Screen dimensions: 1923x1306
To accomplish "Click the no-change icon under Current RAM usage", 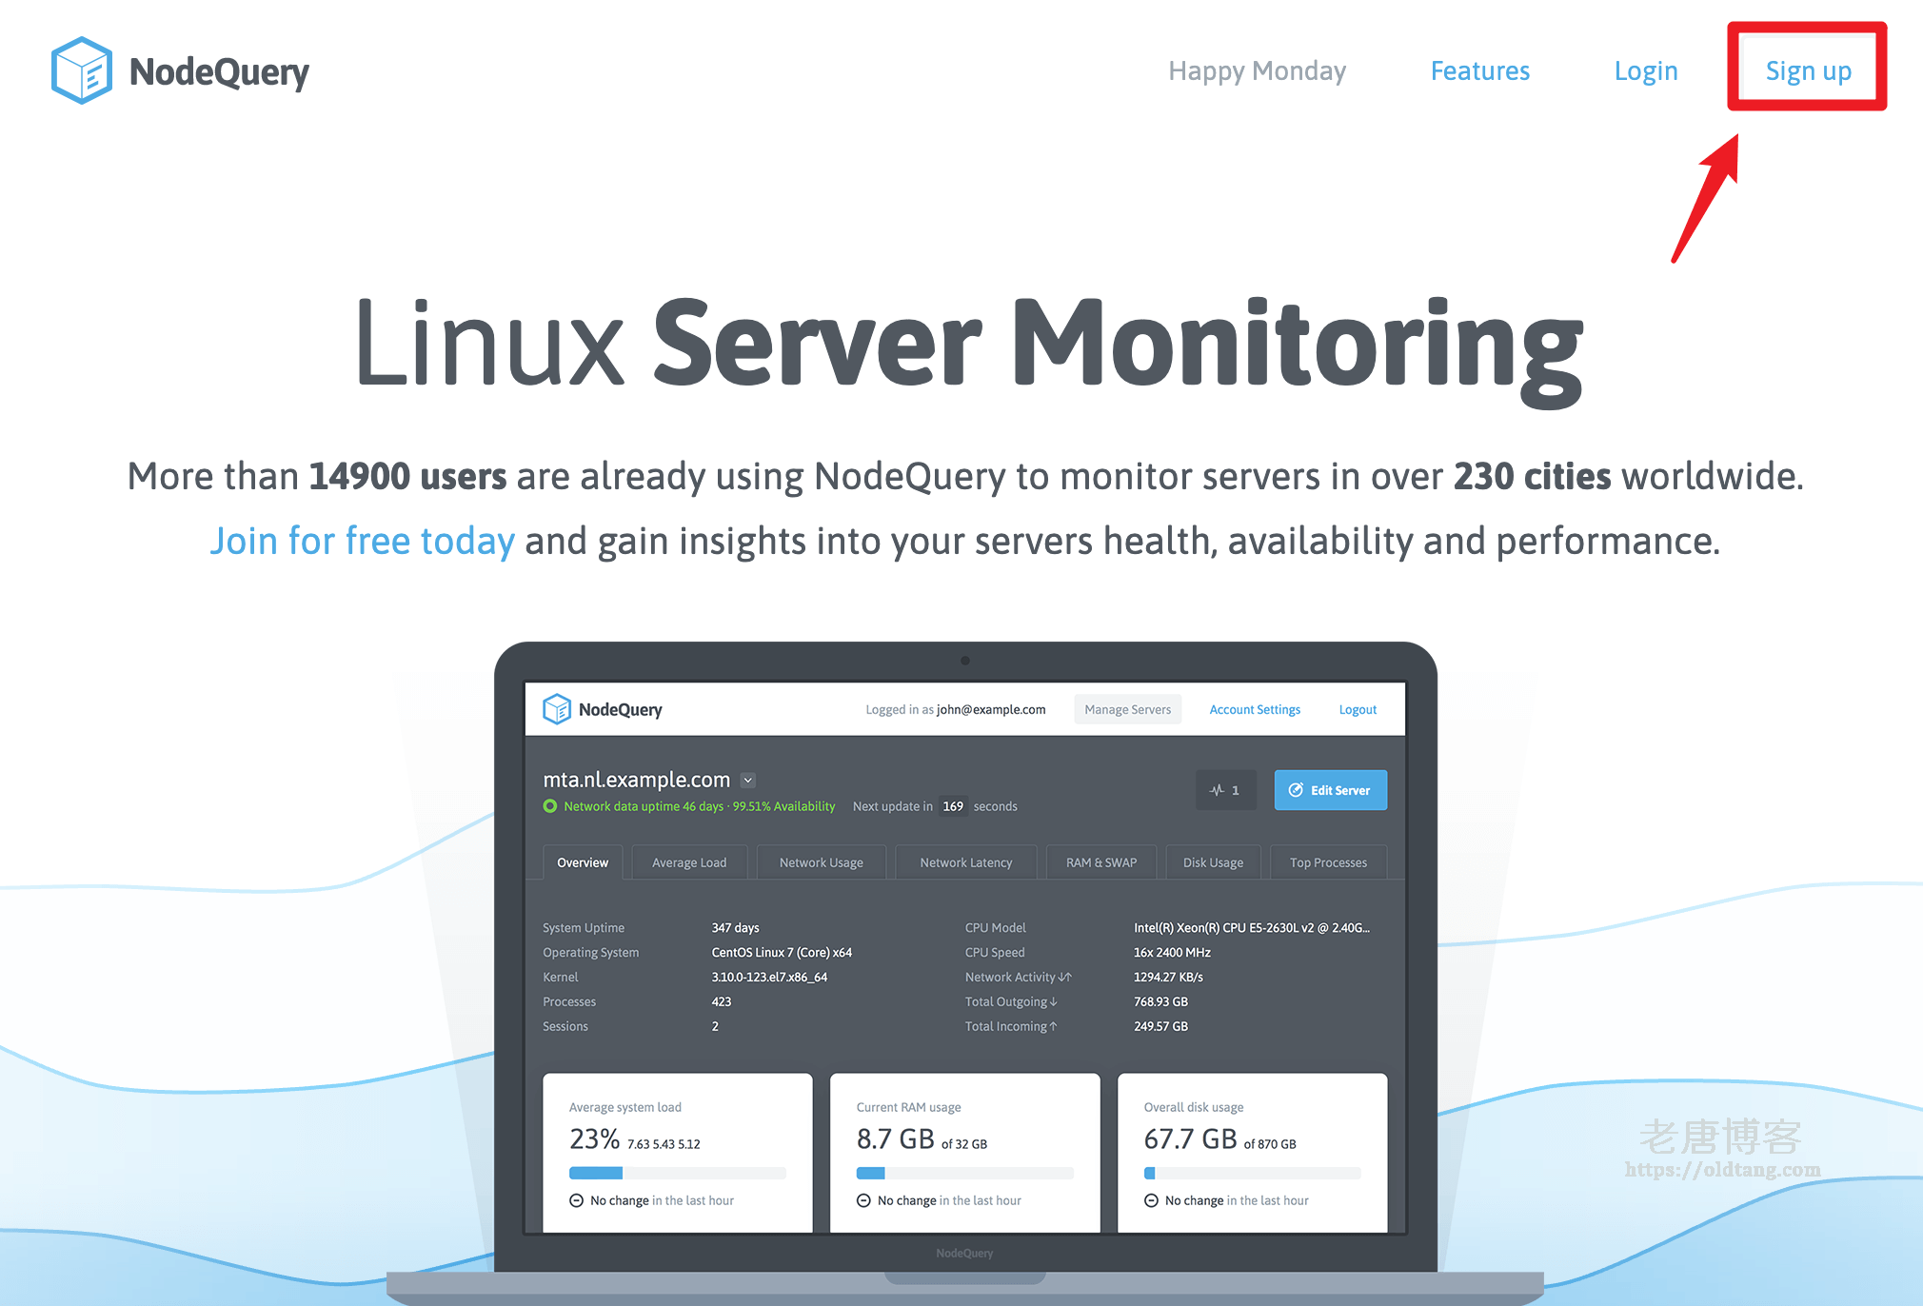I will click(x=865, y=1200).
